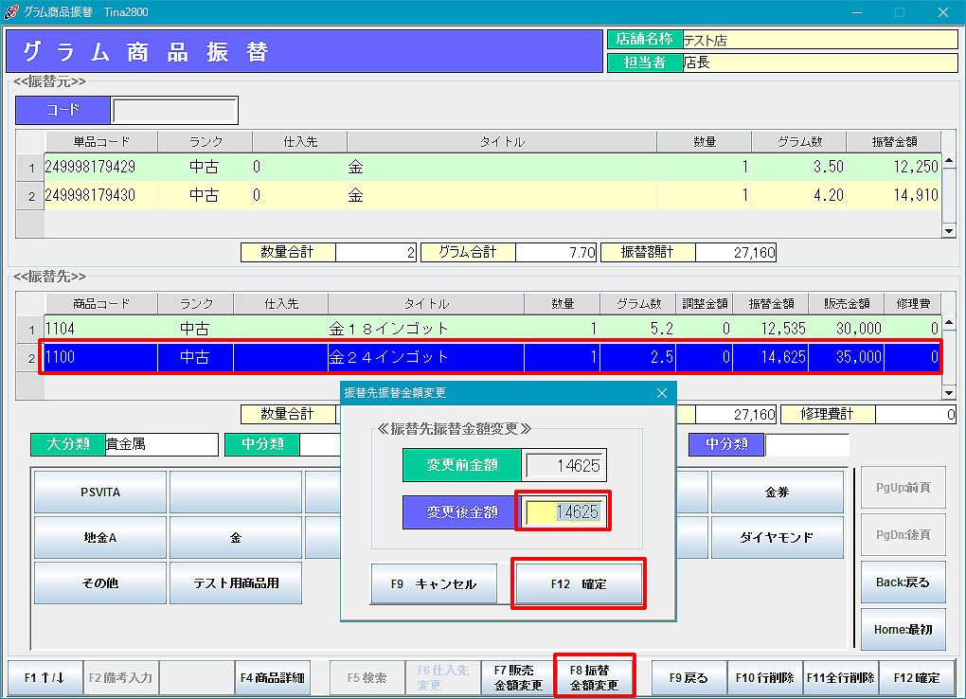Click the F12 確定 button in the dialog
Viewport: 966px width, 699px height.
tap(579, 584)
